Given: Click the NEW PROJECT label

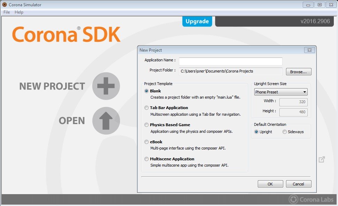Looking at the screenshot, I should (x=52, y=86).
